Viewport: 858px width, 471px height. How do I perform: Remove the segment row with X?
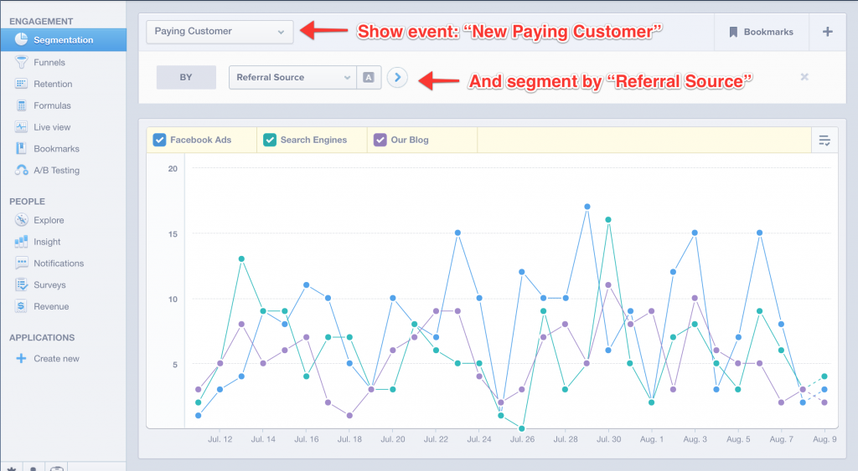pyautogui.click(x=804, y=76)
